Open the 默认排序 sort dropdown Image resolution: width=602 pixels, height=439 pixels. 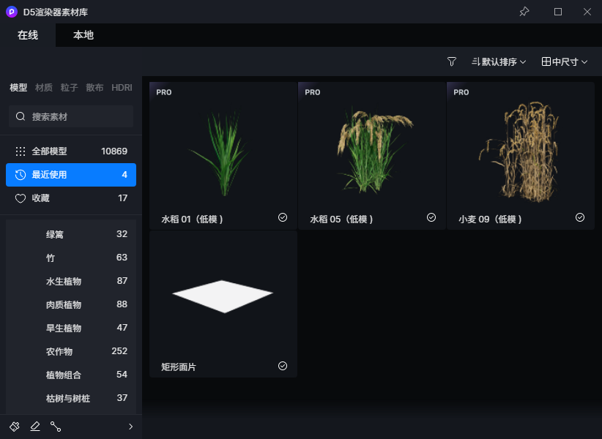click(499, 61)
